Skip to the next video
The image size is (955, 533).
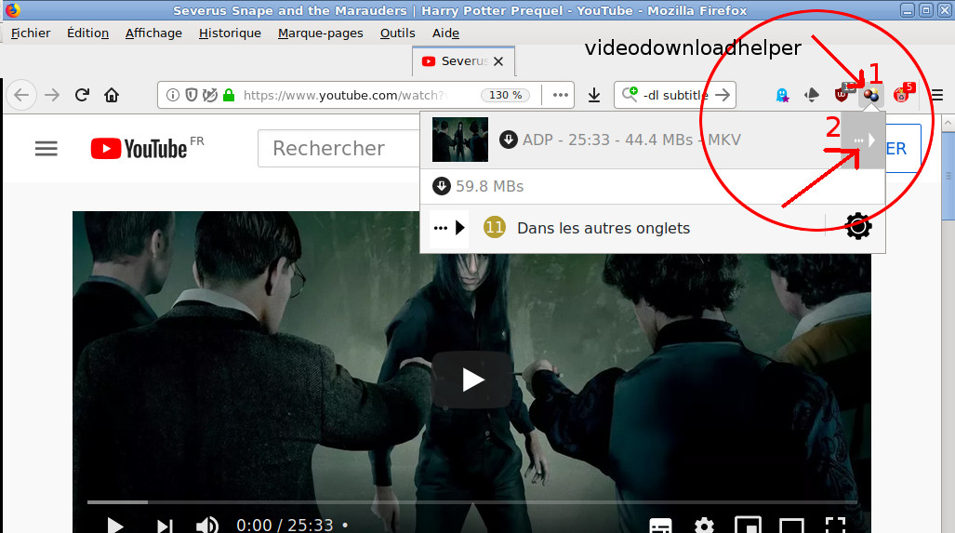coord(165,525)
